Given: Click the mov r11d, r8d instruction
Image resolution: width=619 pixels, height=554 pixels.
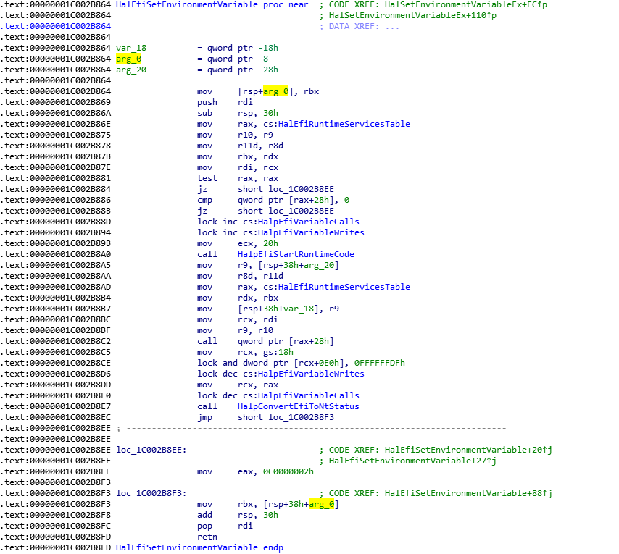Looking at the screenshot, I should tap(240, 146).
